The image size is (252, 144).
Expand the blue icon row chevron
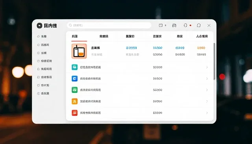click(x=207, y=79)
